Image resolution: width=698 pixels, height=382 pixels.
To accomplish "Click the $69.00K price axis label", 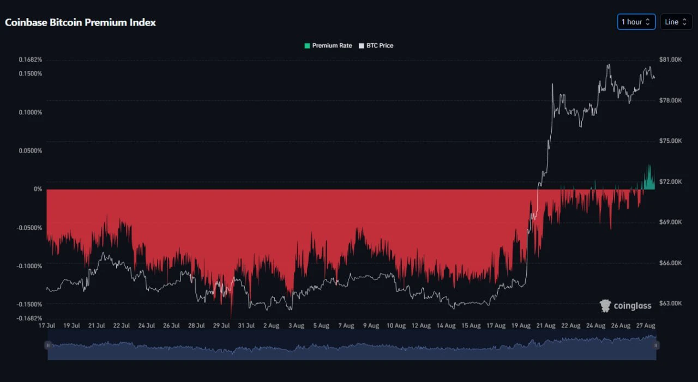I will tap(671, 222).
